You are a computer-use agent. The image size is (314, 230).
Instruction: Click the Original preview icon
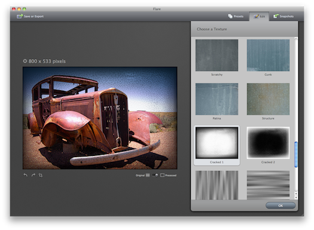tap(148, 175)
